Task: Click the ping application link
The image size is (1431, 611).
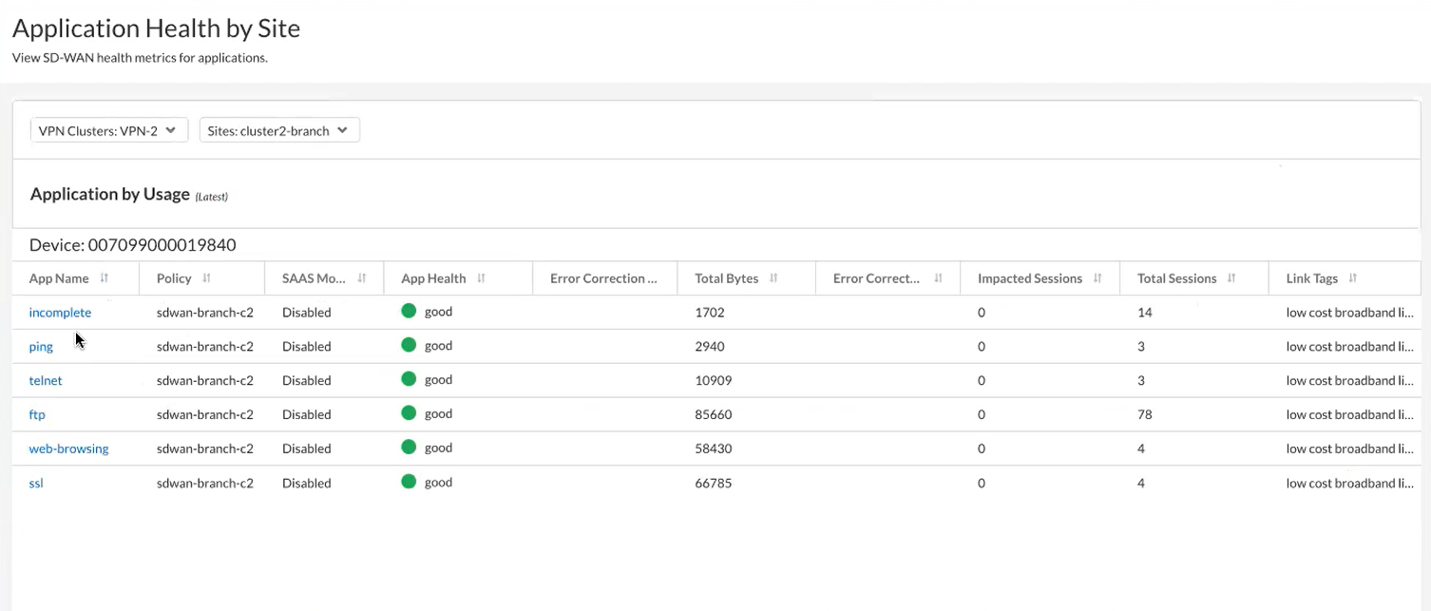Action: (x=41, y=347)
